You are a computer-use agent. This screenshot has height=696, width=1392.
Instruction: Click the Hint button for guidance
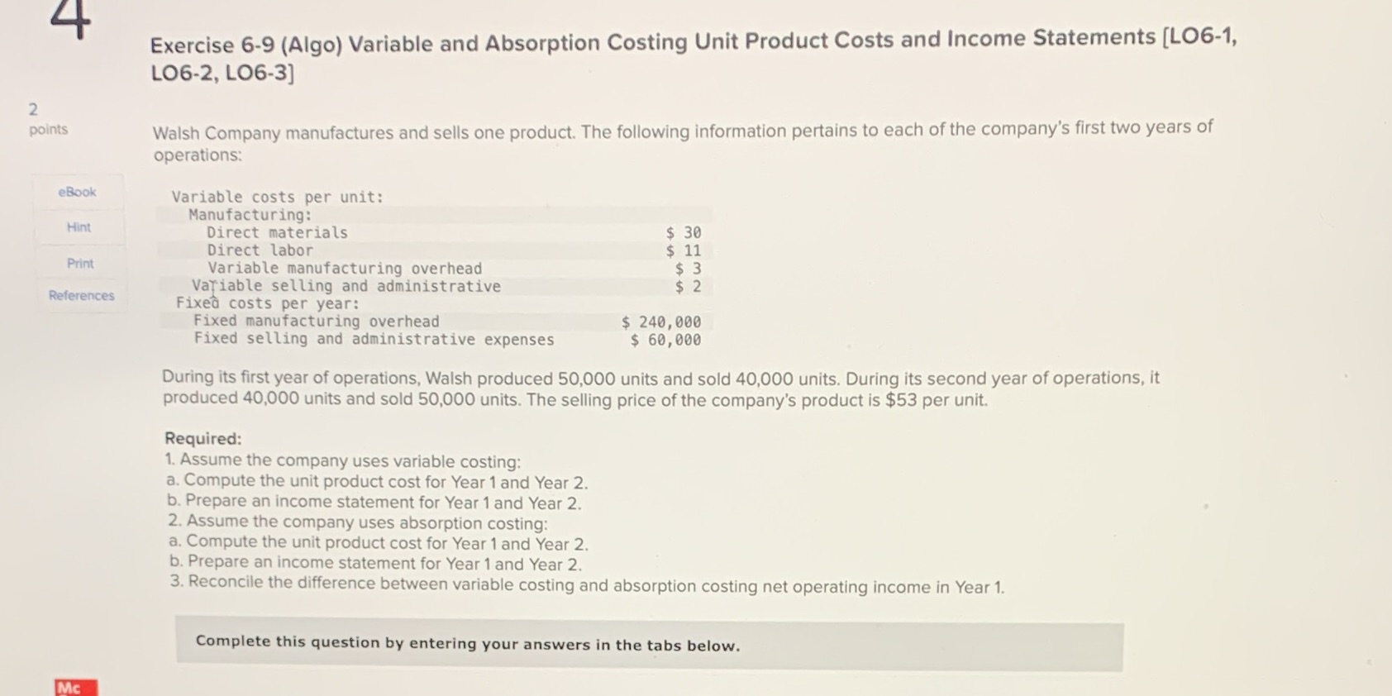[x=77, y=227]
